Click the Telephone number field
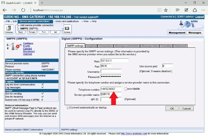Viewport: 208px width, 137px height. (111, 89)
